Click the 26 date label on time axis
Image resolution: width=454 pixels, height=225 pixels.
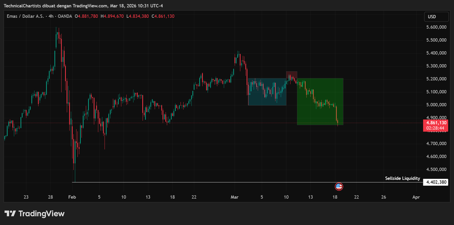click(x=384, y=197)
